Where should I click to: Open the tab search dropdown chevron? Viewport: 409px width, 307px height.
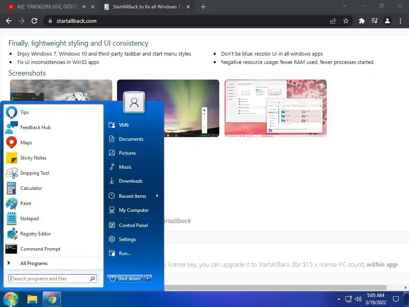[x=345, y=6]
